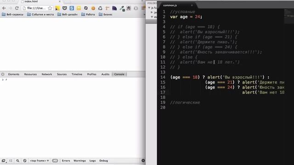This screenshot has height=165, width=294.
Task: Open the recycle-arrows extension
Action: [100, 8]
